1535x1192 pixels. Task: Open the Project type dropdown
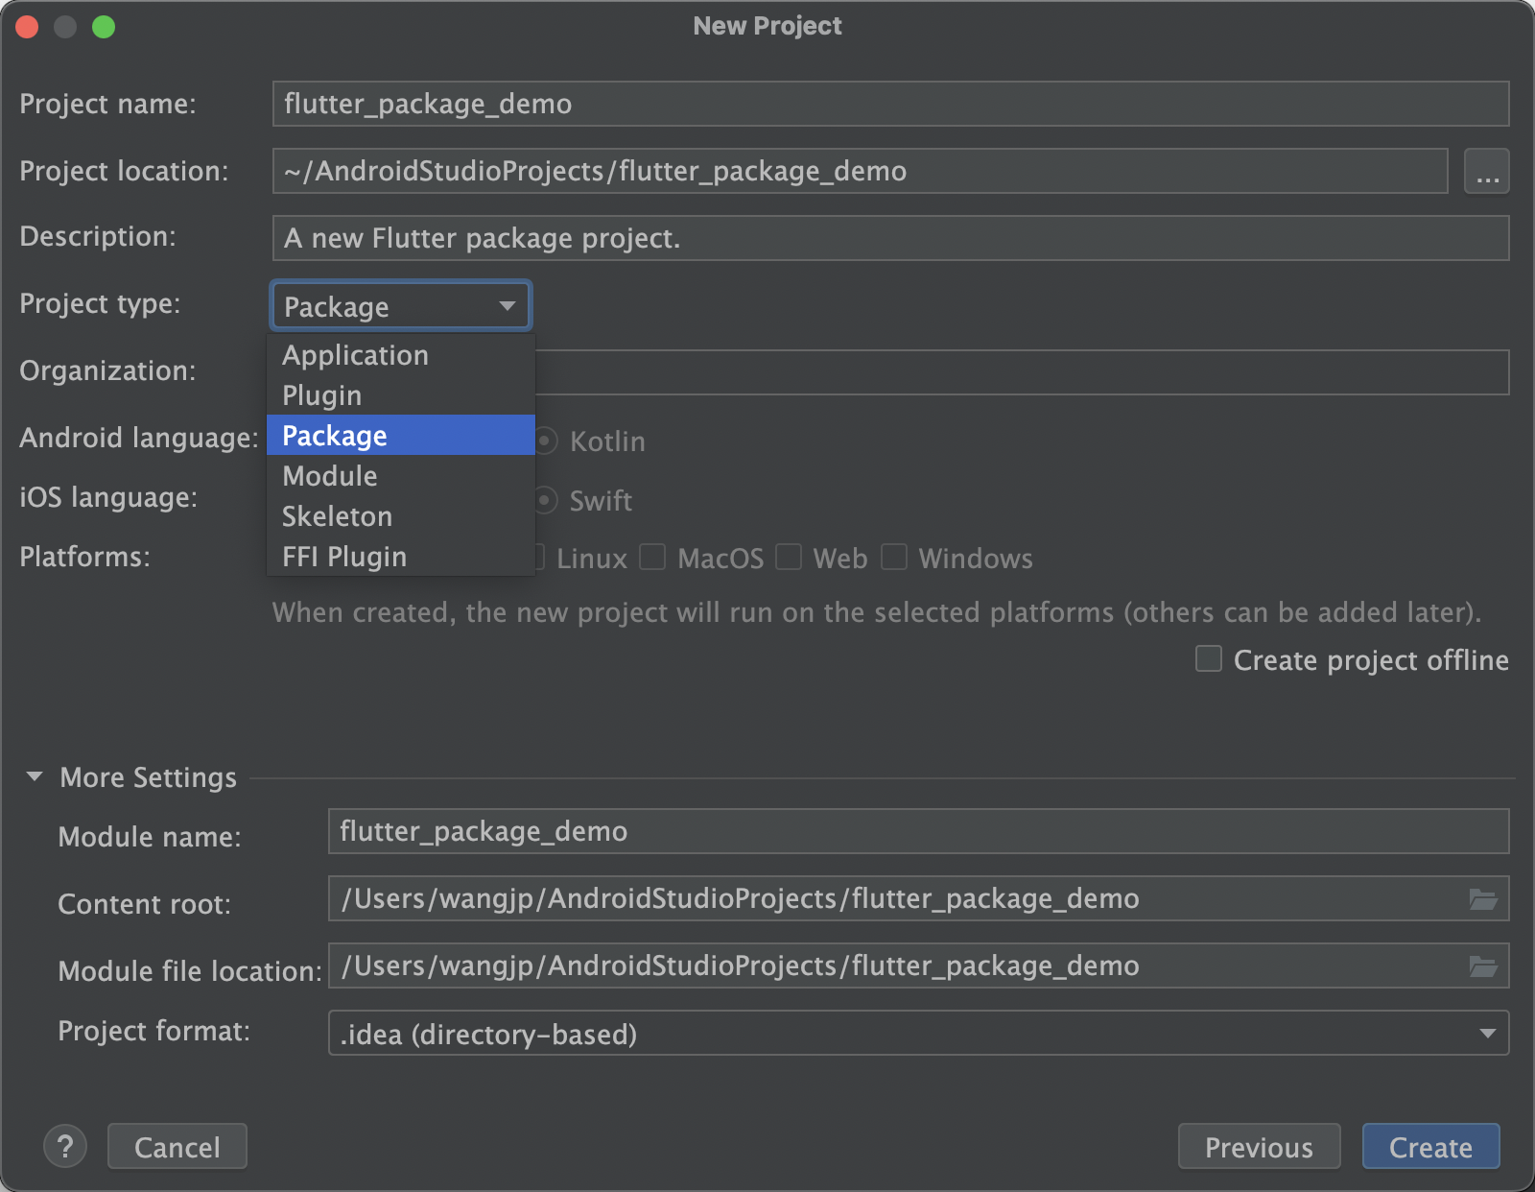(400, 305)
